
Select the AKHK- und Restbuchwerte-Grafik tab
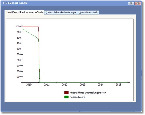[25, 12]
